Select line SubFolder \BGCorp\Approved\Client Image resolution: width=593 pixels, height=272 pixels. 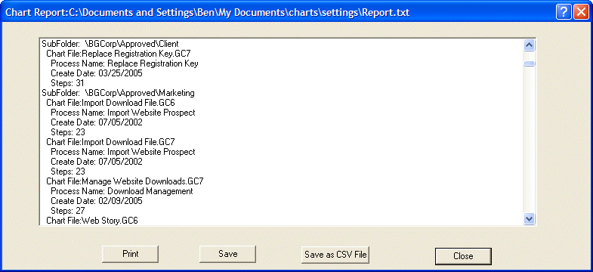[110, 44]
